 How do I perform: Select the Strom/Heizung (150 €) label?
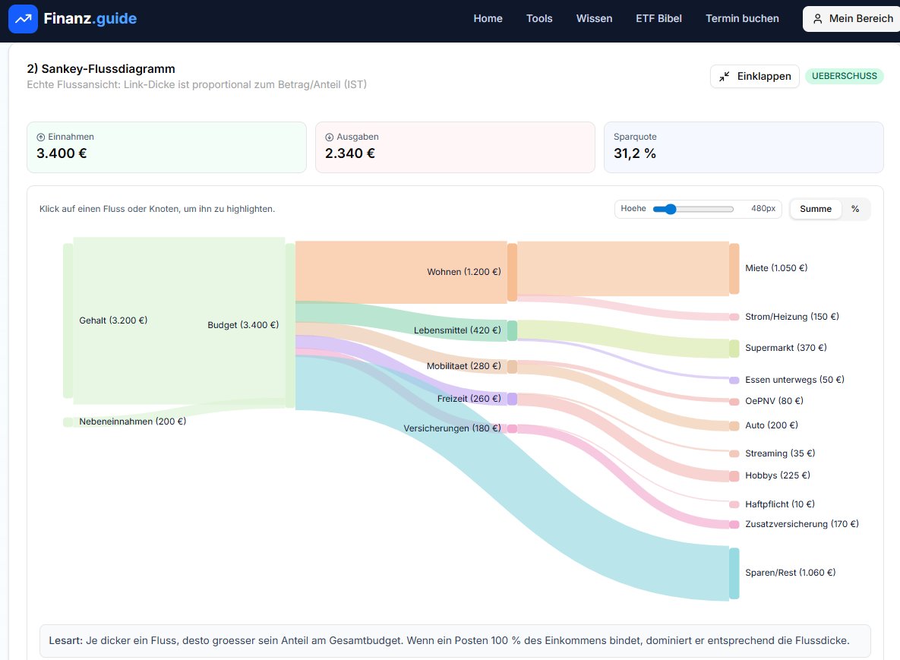click(792, 317)
